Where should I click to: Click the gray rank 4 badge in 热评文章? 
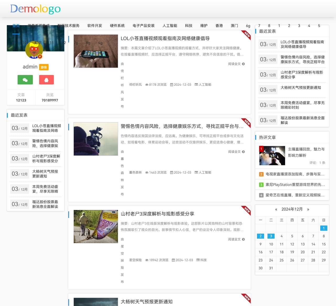click(261, 195)
